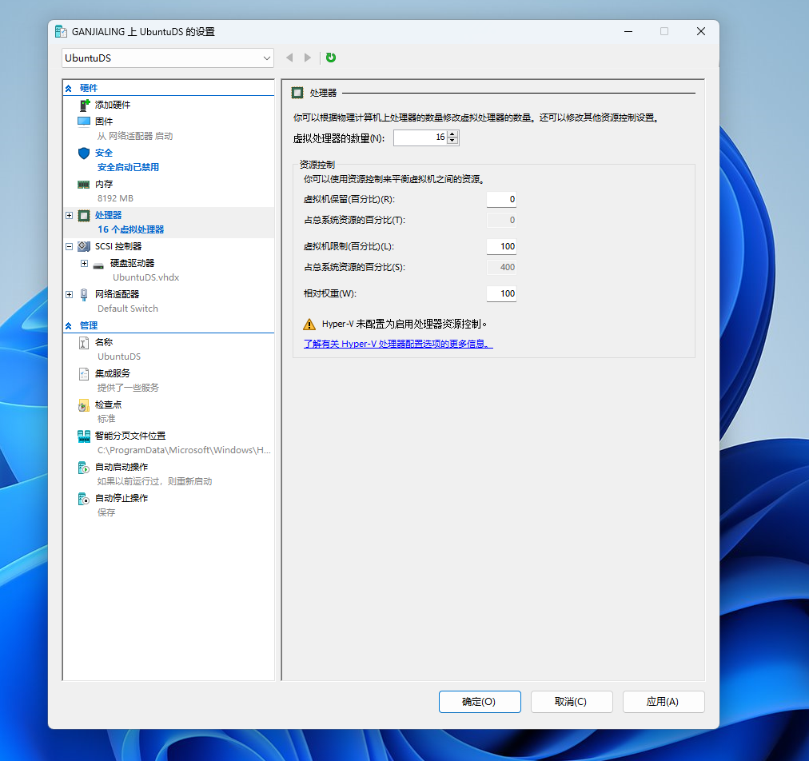
Task: Click the VM reserve percentage (R) field
Action: (501, 199)
